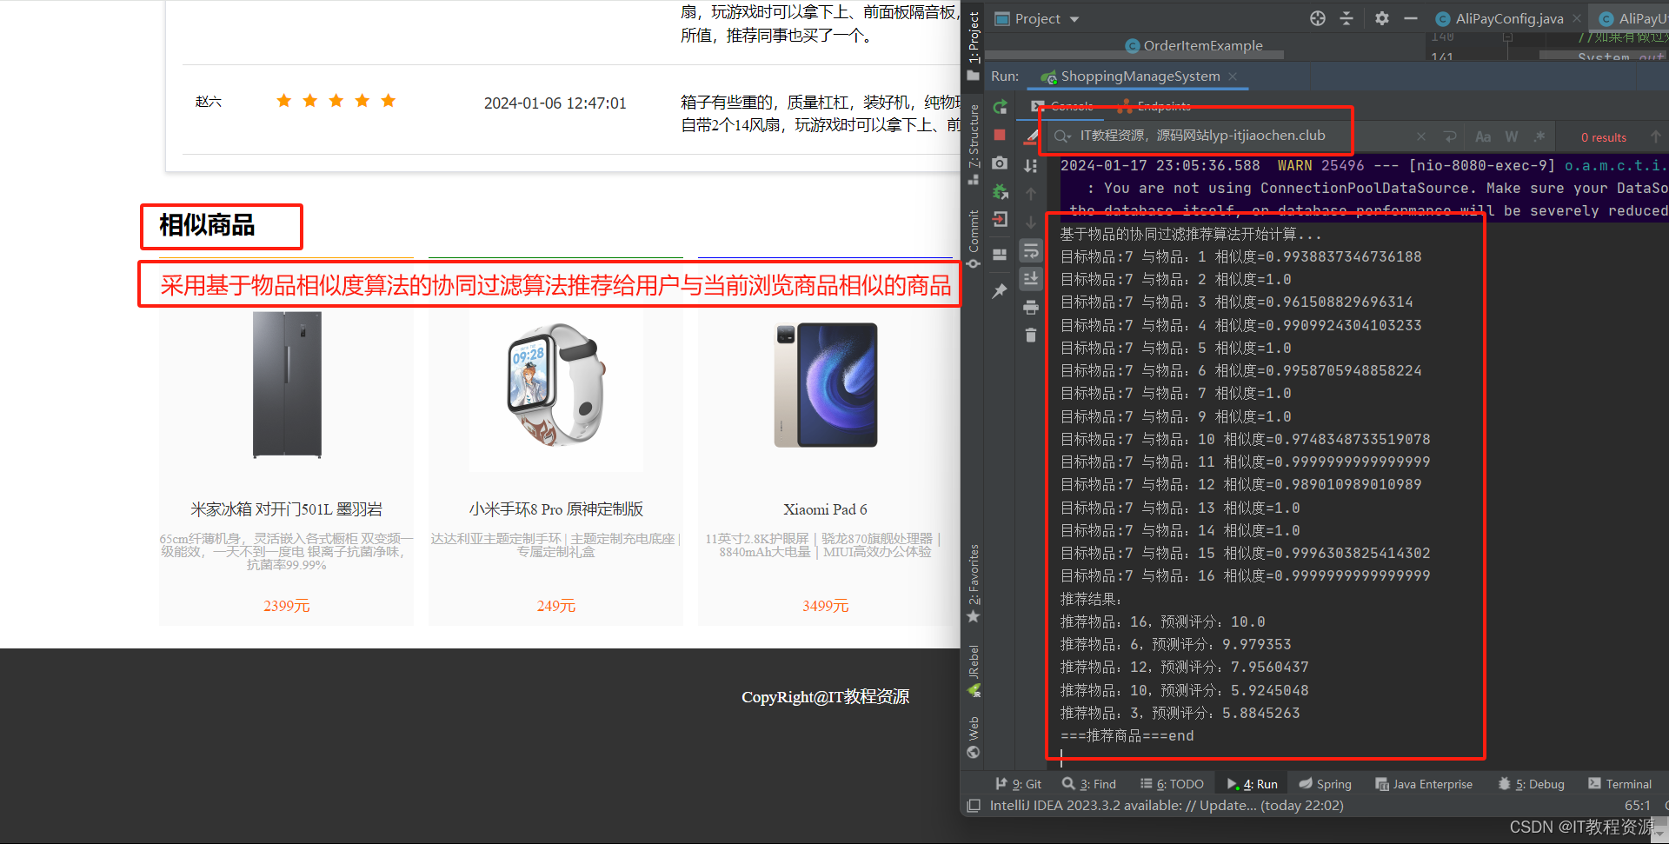Jump up the stack trace arrow
This screenshot has width=1669, height=844.
click(x=1031, y=194)
